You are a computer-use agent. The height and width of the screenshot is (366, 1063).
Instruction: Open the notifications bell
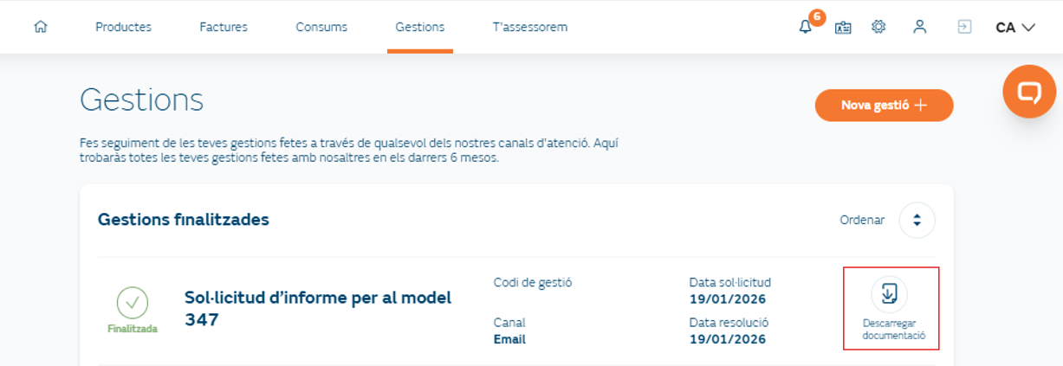click(x=806, y=27)
